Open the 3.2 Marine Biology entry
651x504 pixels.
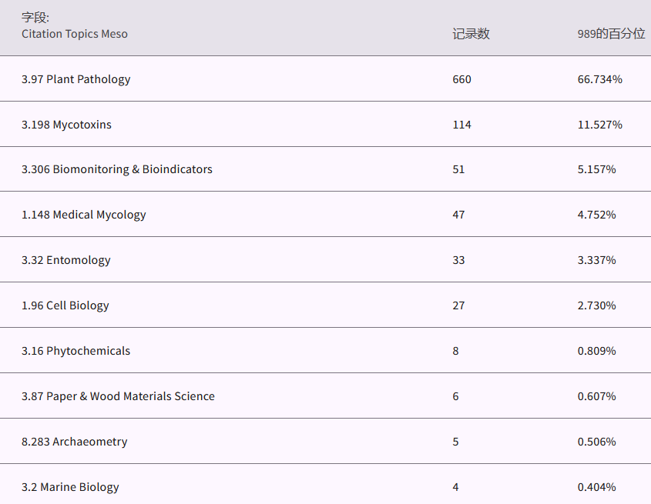point(70,487)
